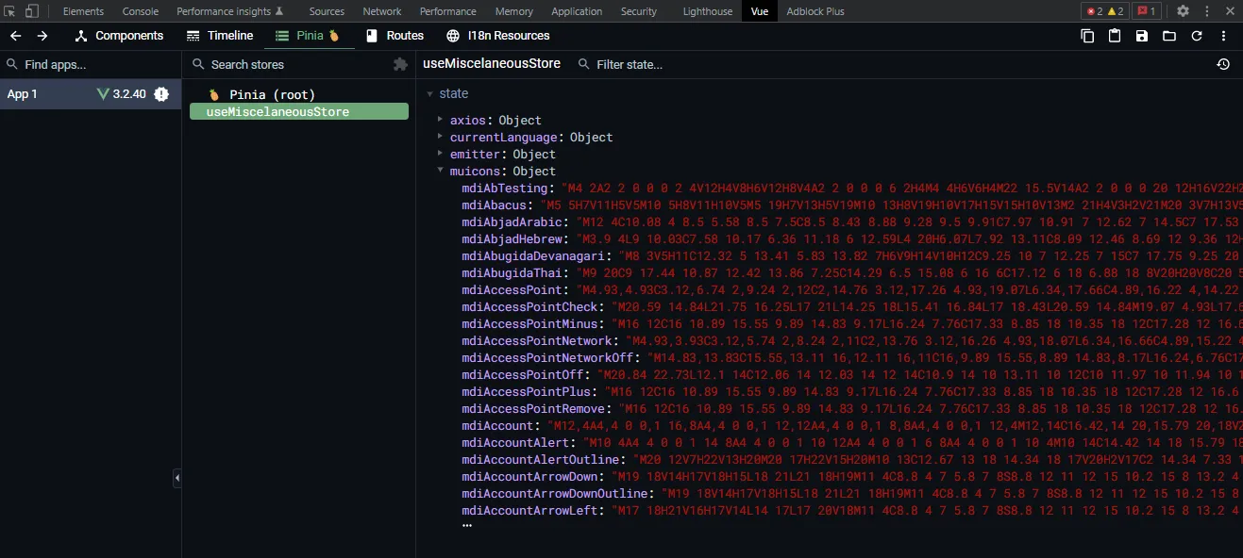Switch to the Adblock Plus tab
Screen dimensions: 1243x558
point(815,11)
